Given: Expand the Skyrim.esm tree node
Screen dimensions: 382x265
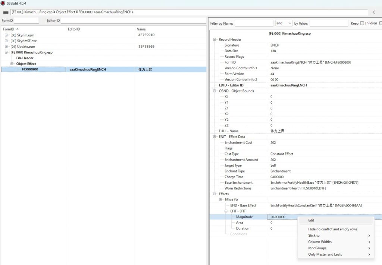Looking at the screenshot, I should click(6, 35).
